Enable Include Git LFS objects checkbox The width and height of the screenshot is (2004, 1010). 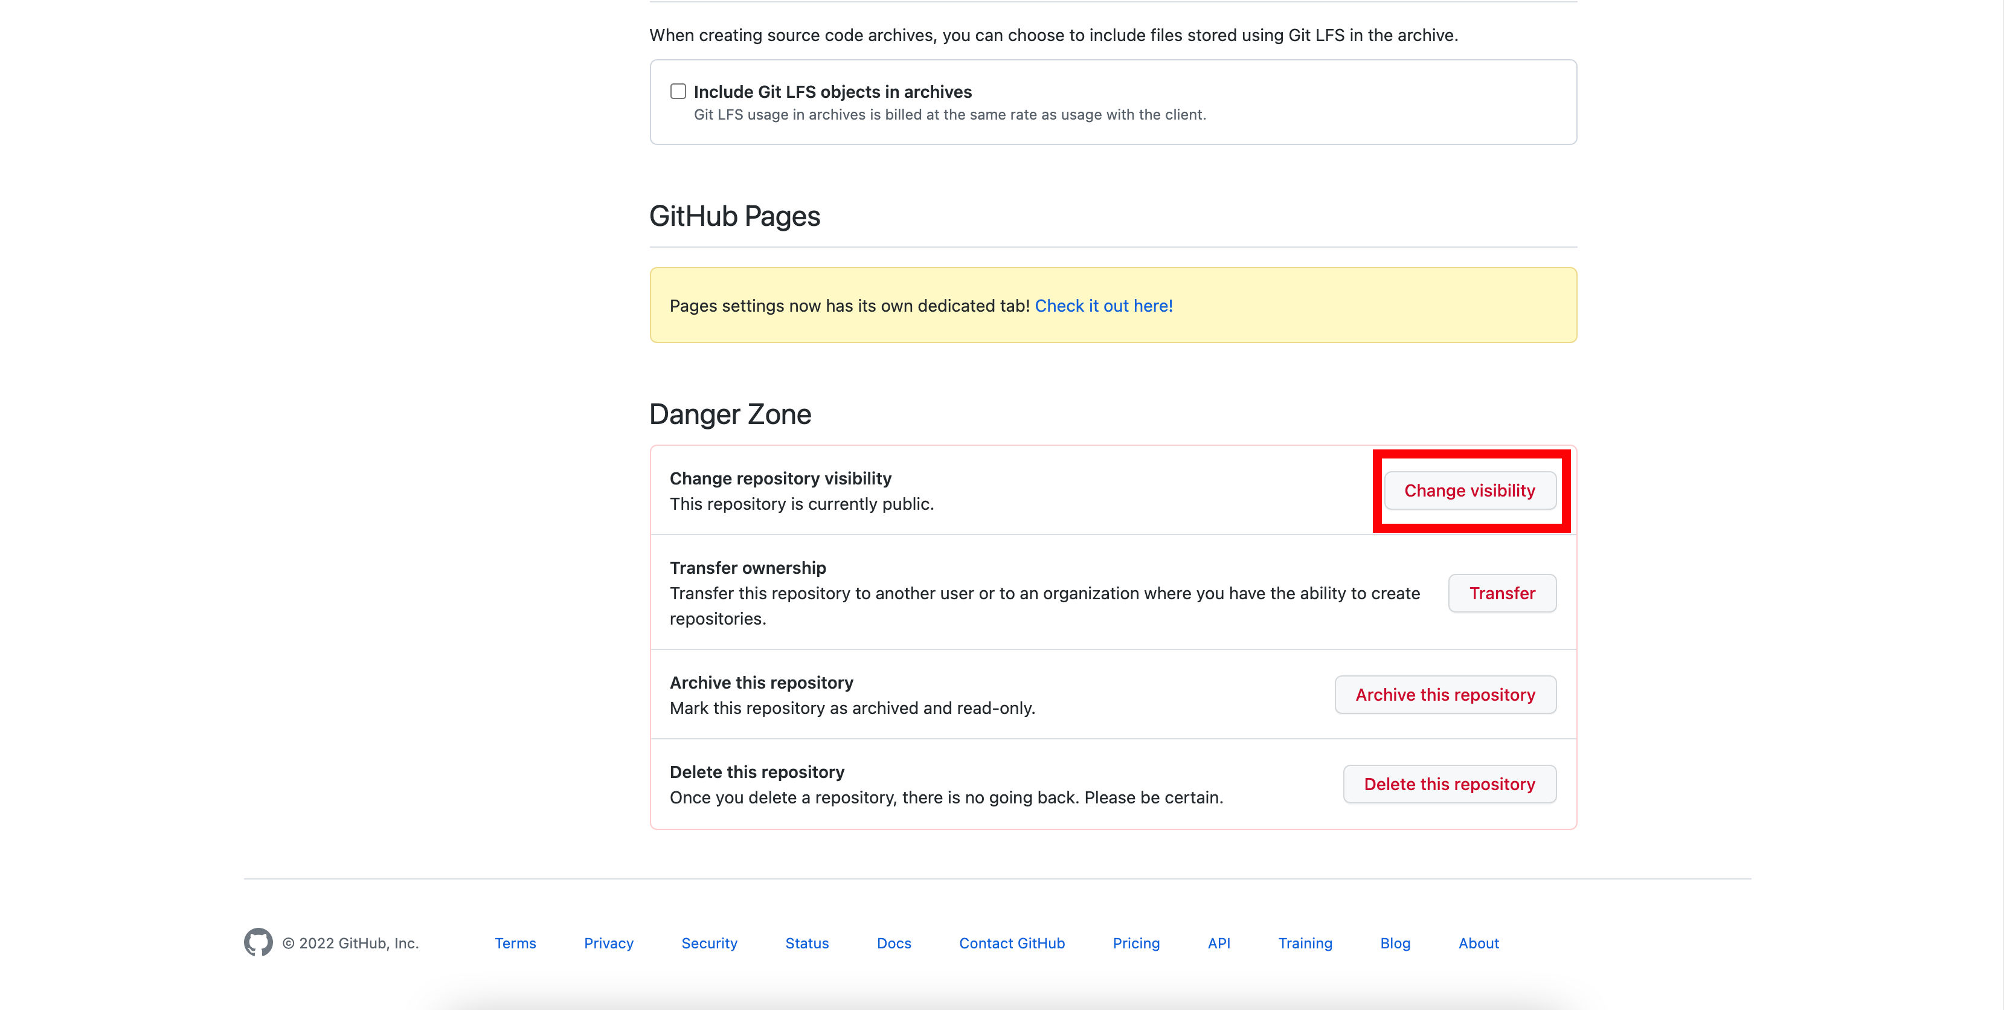[678, 92]
